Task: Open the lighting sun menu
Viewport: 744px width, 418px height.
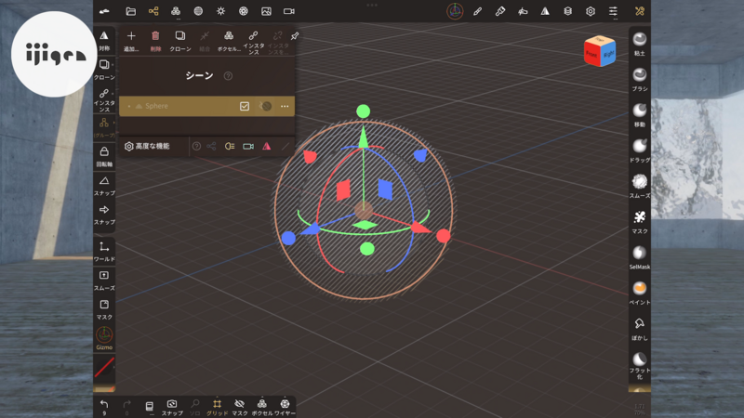Action: pos(220,11)
